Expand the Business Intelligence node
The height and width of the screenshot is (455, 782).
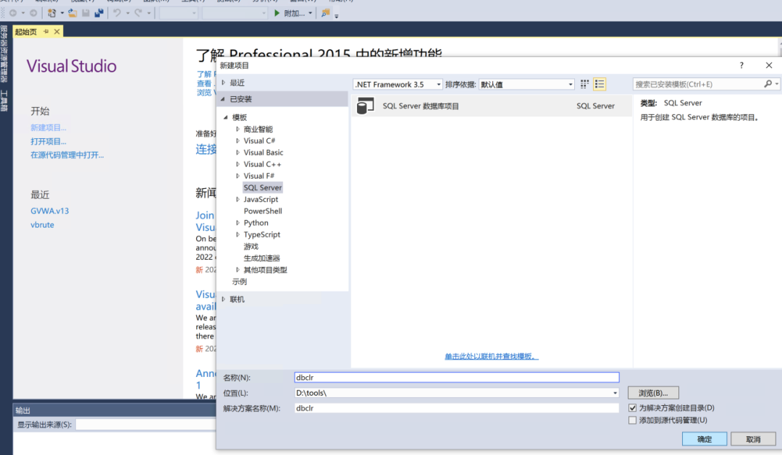(237, 129)
